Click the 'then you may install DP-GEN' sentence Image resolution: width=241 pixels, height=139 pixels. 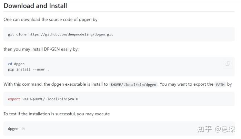pos(41,49)
